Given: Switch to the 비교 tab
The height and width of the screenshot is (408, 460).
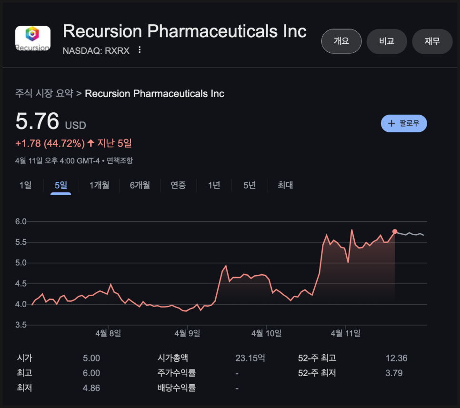Looking at the screenshot, I should tap(387, 41).
